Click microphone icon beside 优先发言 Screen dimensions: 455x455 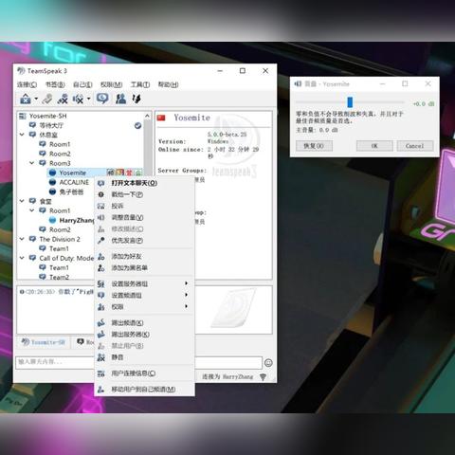[101, 241]
